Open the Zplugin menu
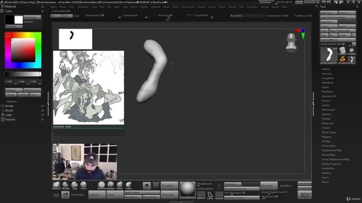This screenshot has height=203, width=362. 265,7
